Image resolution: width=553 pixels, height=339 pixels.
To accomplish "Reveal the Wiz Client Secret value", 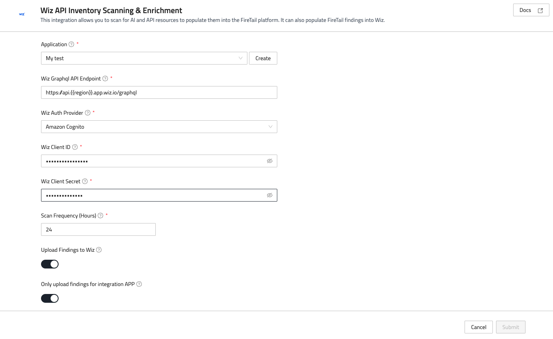I will pyautogui.click(x=269, y=195).
